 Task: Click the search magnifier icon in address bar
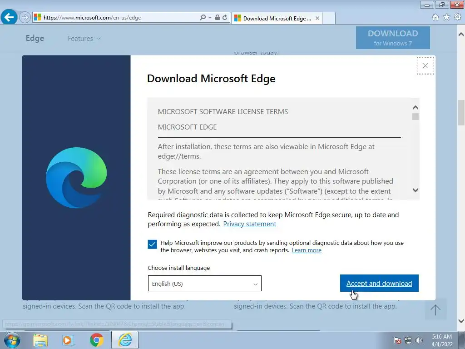pos(203,18)
